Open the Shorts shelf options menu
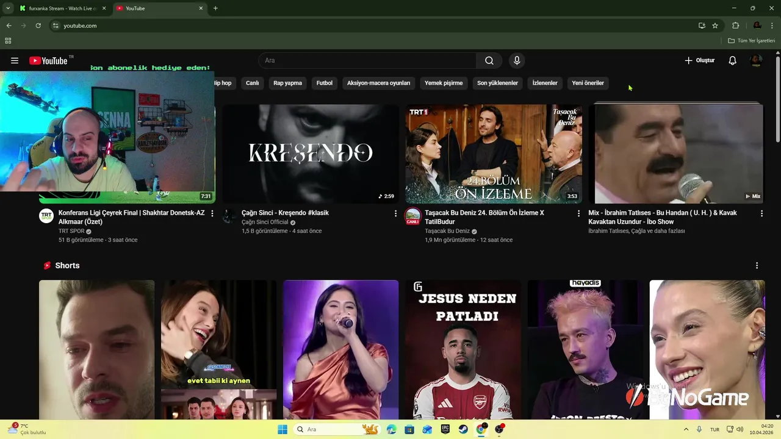Image resolution: width=781 pixels, height=439 pixels. [757, 266]
